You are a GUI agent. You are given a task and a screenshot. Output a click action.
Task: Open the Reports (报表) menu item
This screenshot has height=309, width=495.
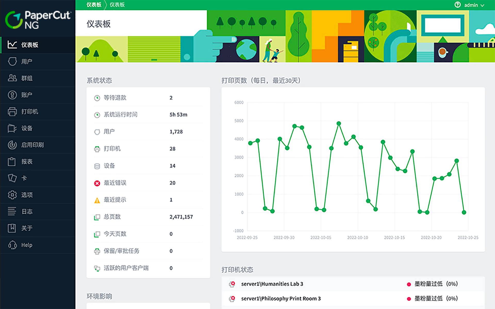pyautogui.click(x=27, y=161)
